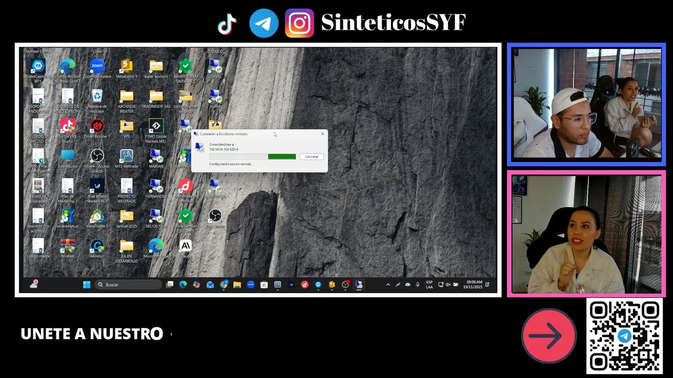Click the 192.54.56.162:42014 address text
The height and width of the screenshot is (378, 673).
click(223, 150)
